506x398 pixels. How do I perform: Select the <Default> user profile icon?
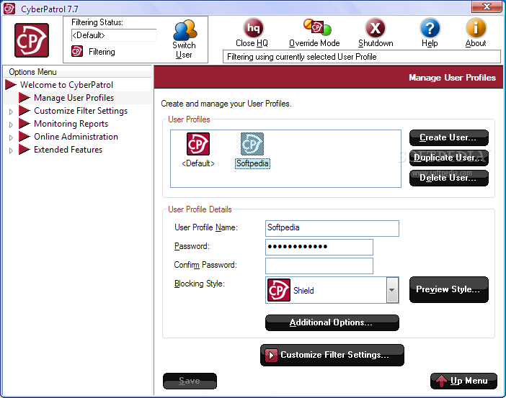tap(197, 144)
